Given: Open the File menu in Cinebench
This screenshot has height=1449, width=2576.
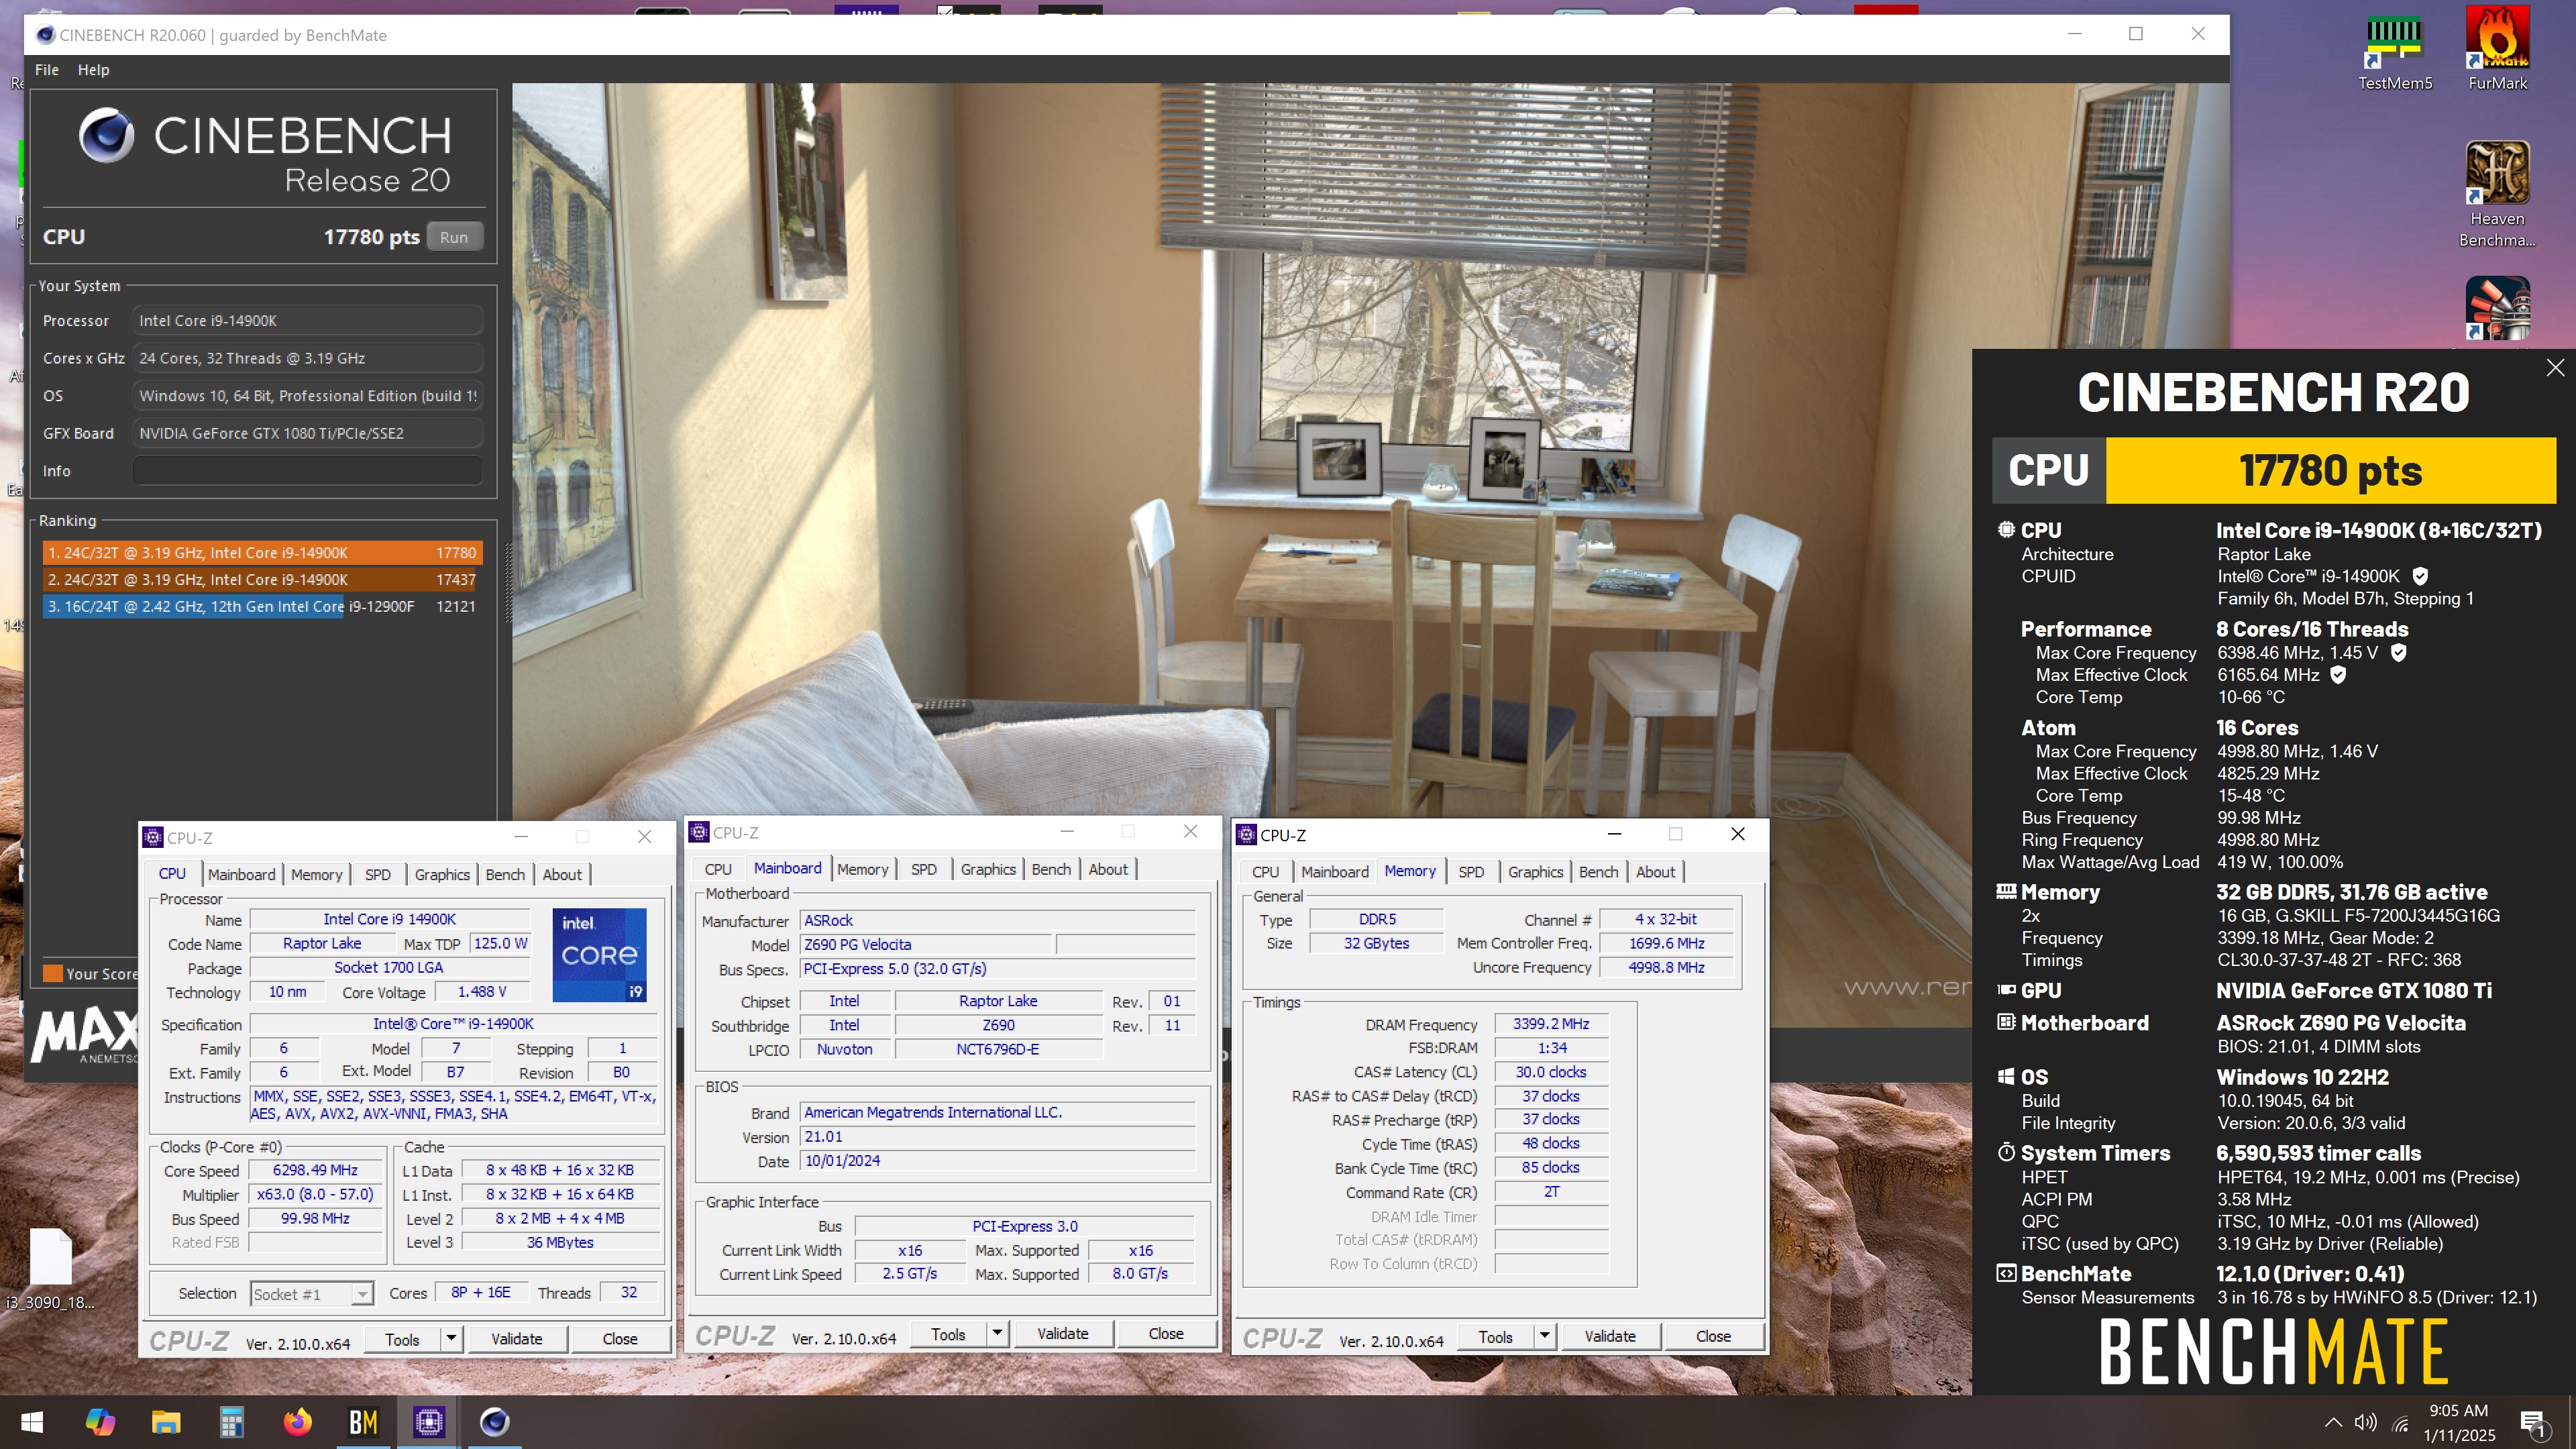Looking at the screenshot, I should coord(47,69).
